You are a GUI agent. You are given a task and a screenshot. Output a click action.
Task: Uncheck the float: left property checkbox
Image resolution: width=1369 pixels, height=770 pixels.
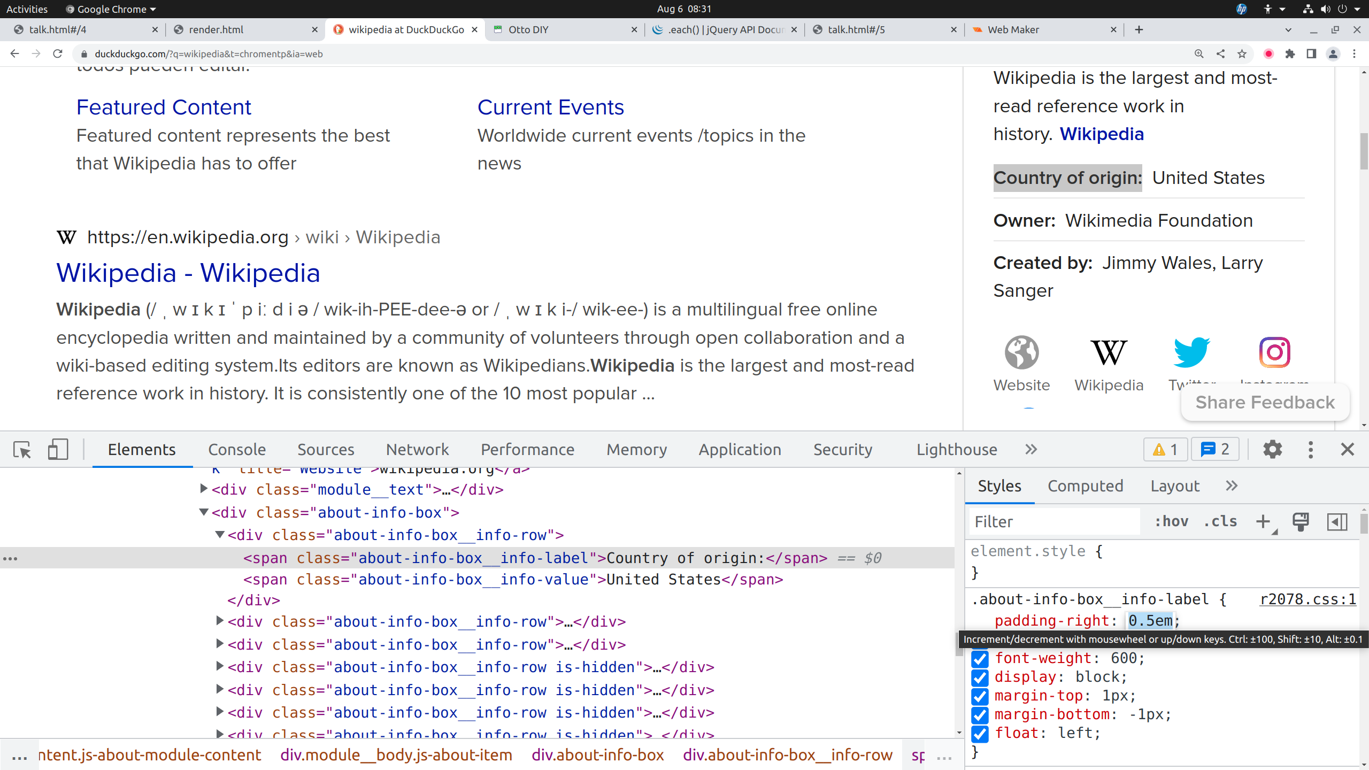point(980,733)
